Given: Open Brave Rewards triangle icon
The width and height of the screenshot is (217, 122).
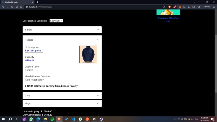Looking at the screenshot, I should (175, 7).
